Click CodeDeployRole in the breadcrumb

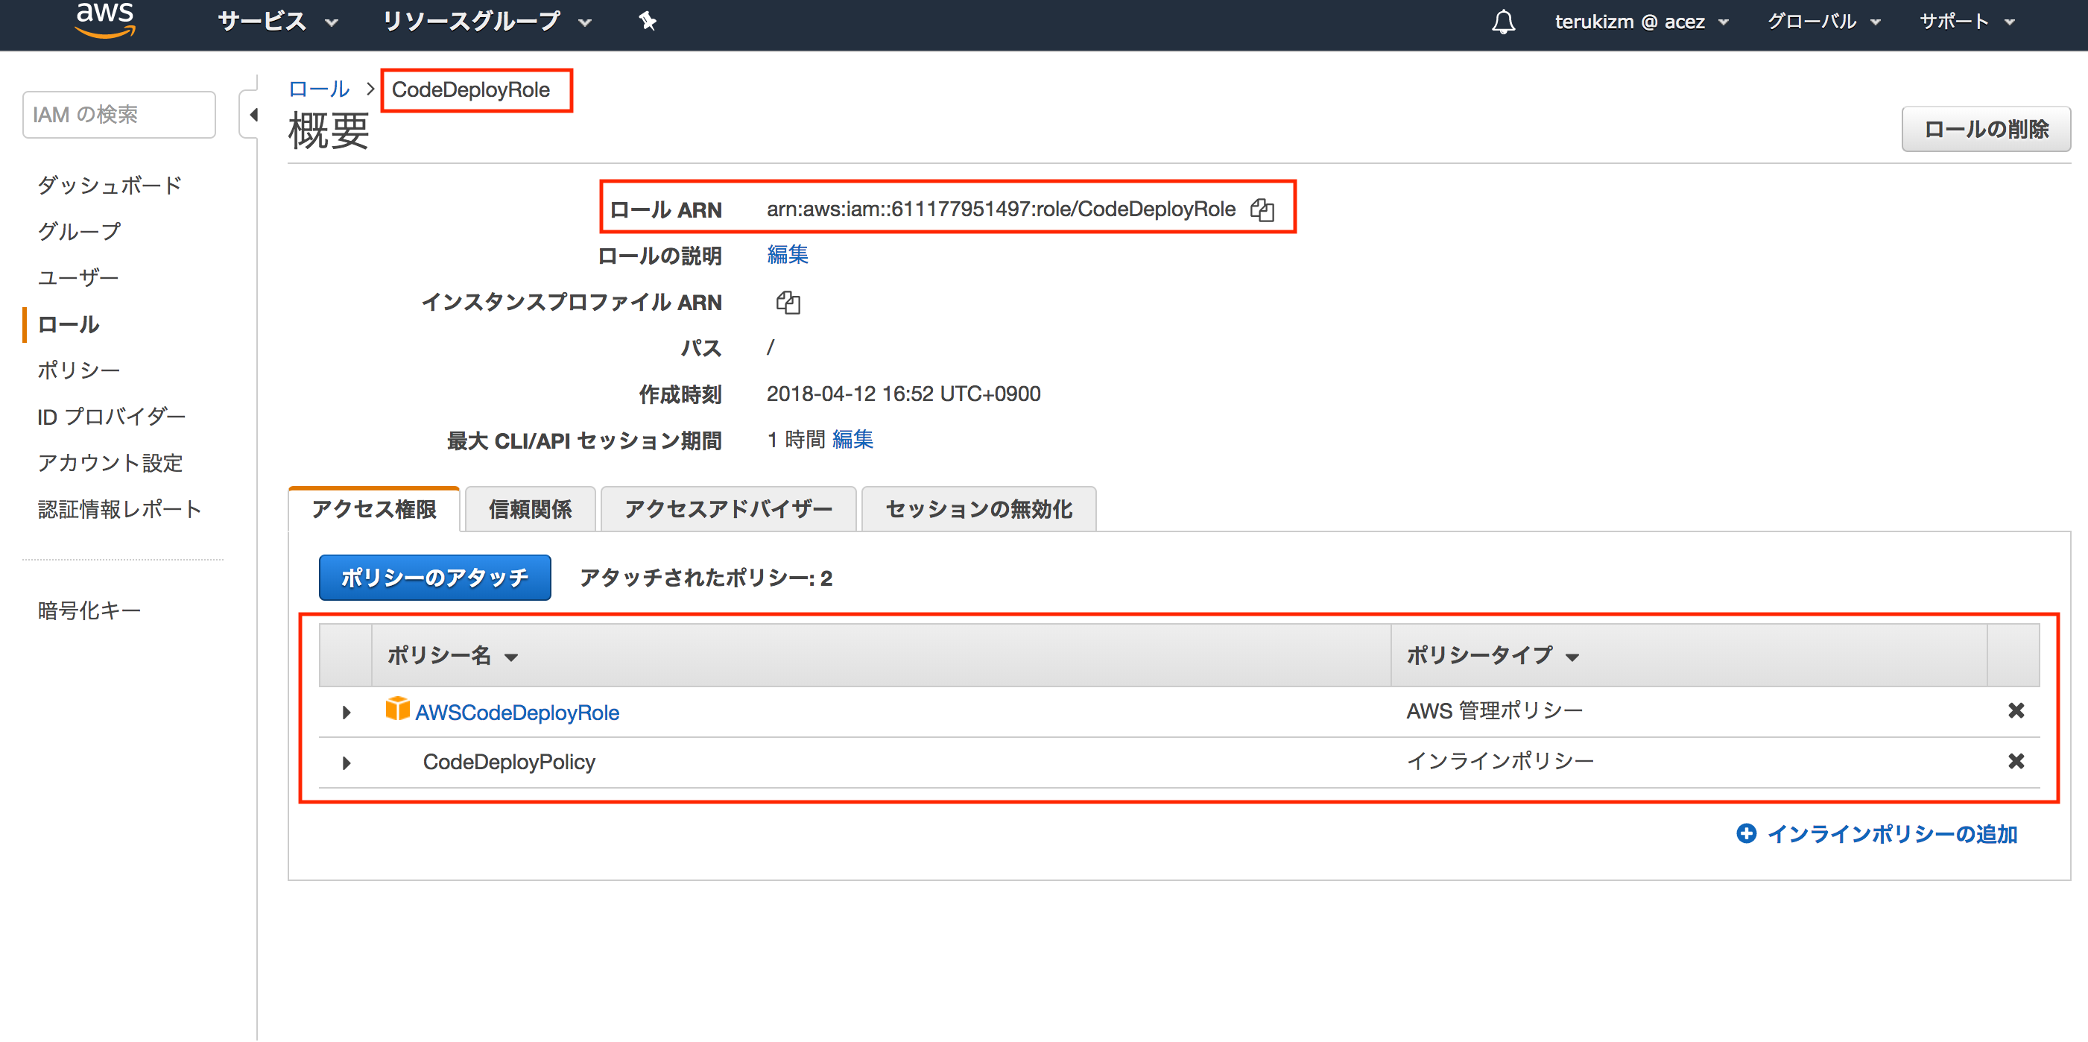pyautogui.click(x=471, y=90)
